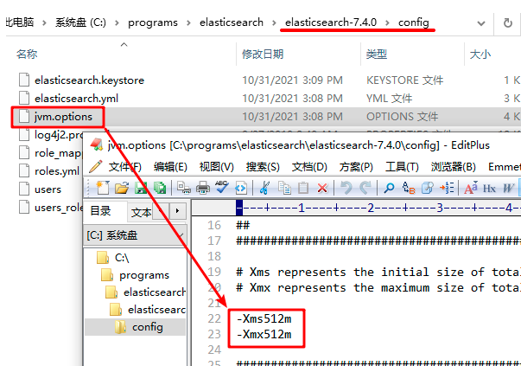Screen dimensions: 521x366
Task: Go to elasticsearch-7.4.0 in the breadcrumb
Action: [x=331, y=22]
